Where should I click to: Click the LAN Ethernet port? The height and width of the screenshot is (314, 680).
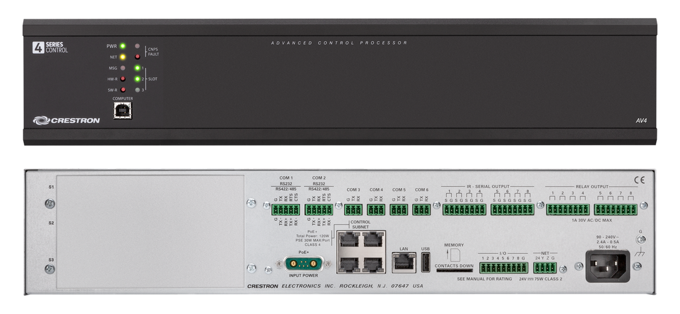403,262
